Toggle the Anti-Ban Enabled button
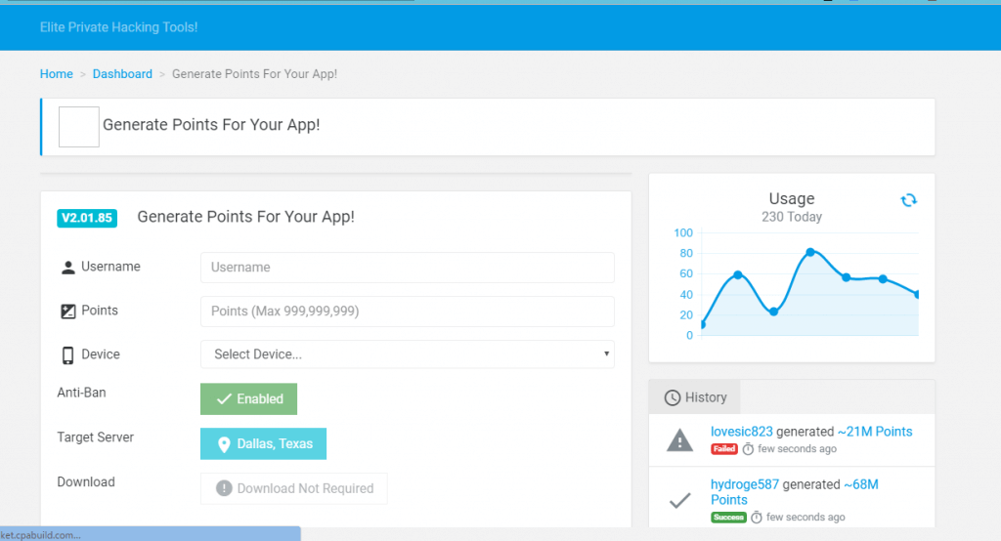The height and width of the screenshot is (541, 1001). pyautogui.click(x=248, y=399)
